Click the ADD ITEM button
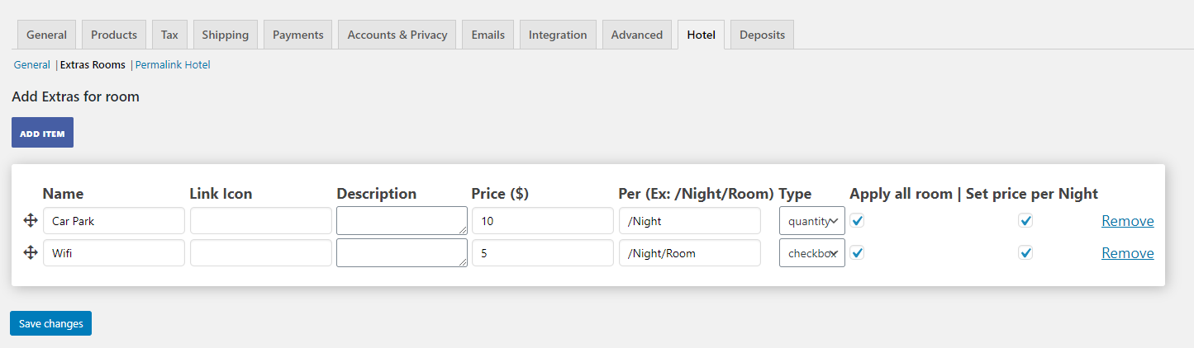 pyautogui.click(x=42, y=133)
